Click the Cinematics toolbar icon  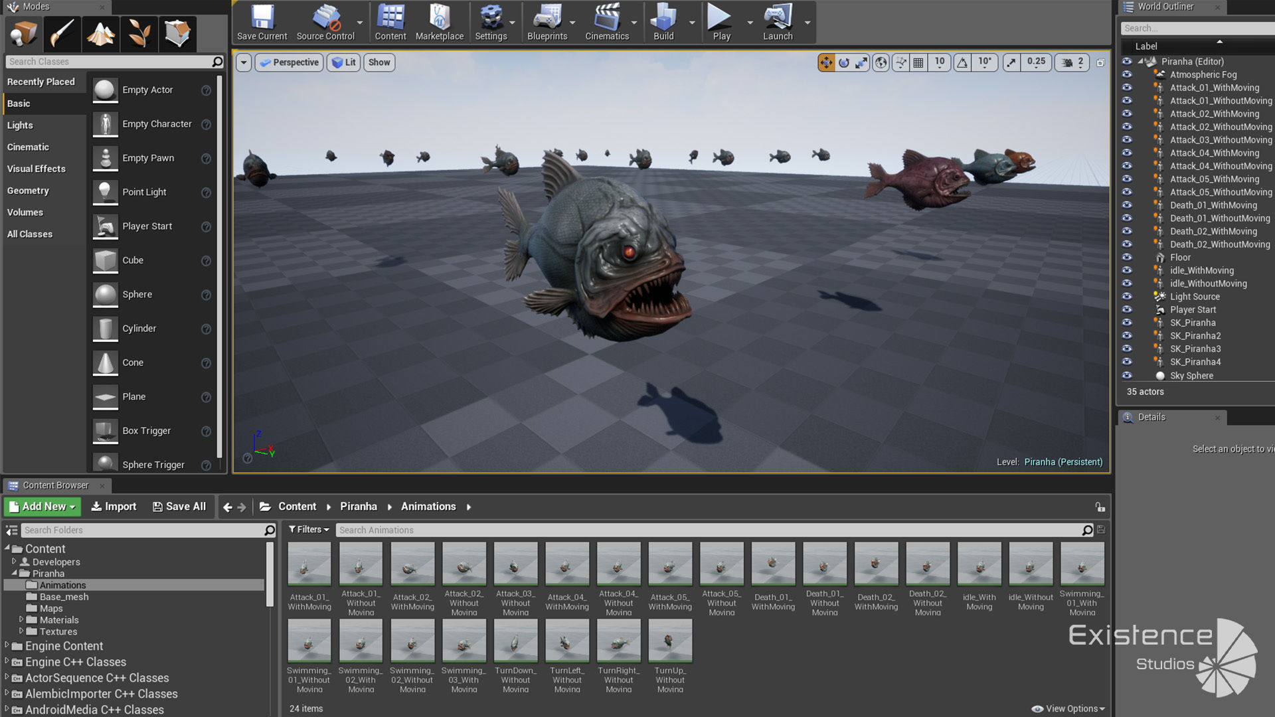point(607,22)
